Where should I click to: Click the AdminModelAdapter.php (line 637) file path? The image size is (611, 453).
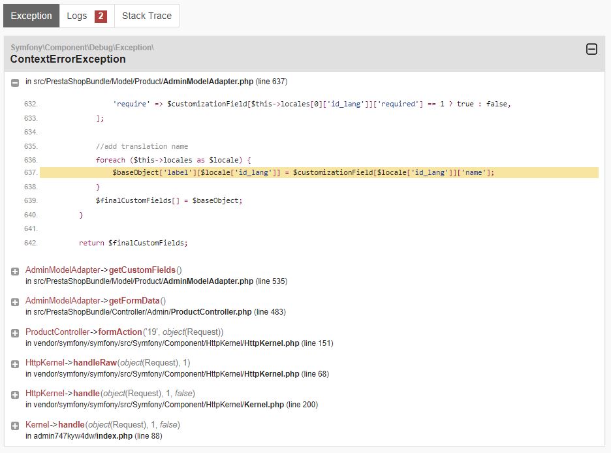point(156,82)
